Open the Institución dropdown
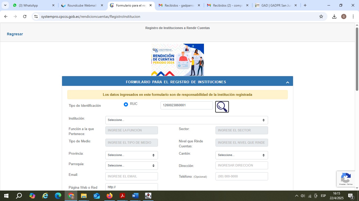 pos(186,120)
